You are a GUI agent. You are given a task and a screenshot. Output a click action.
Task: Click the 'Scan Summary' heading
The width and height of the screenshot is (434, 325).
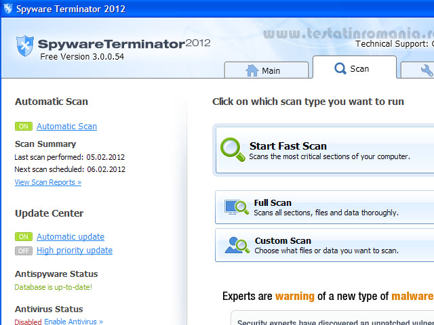(45, 144)
